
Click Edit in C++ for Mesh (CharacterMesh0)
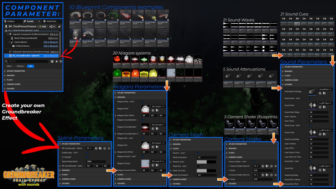pos(53,38)
